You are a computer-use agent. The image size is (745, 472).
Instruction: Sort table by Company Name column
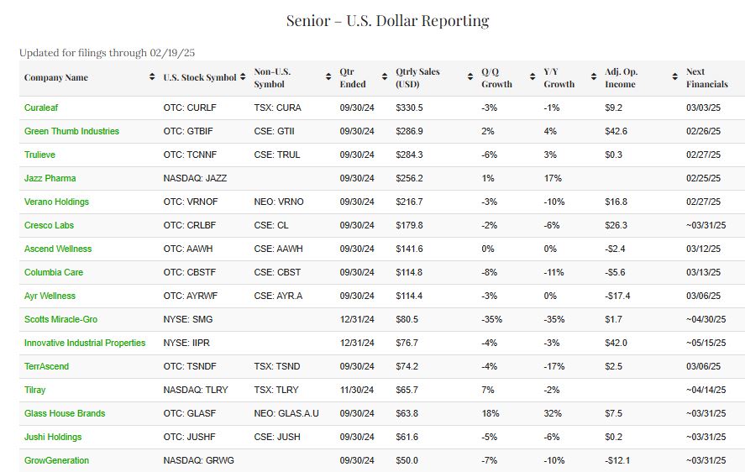(x=56, y=78)
